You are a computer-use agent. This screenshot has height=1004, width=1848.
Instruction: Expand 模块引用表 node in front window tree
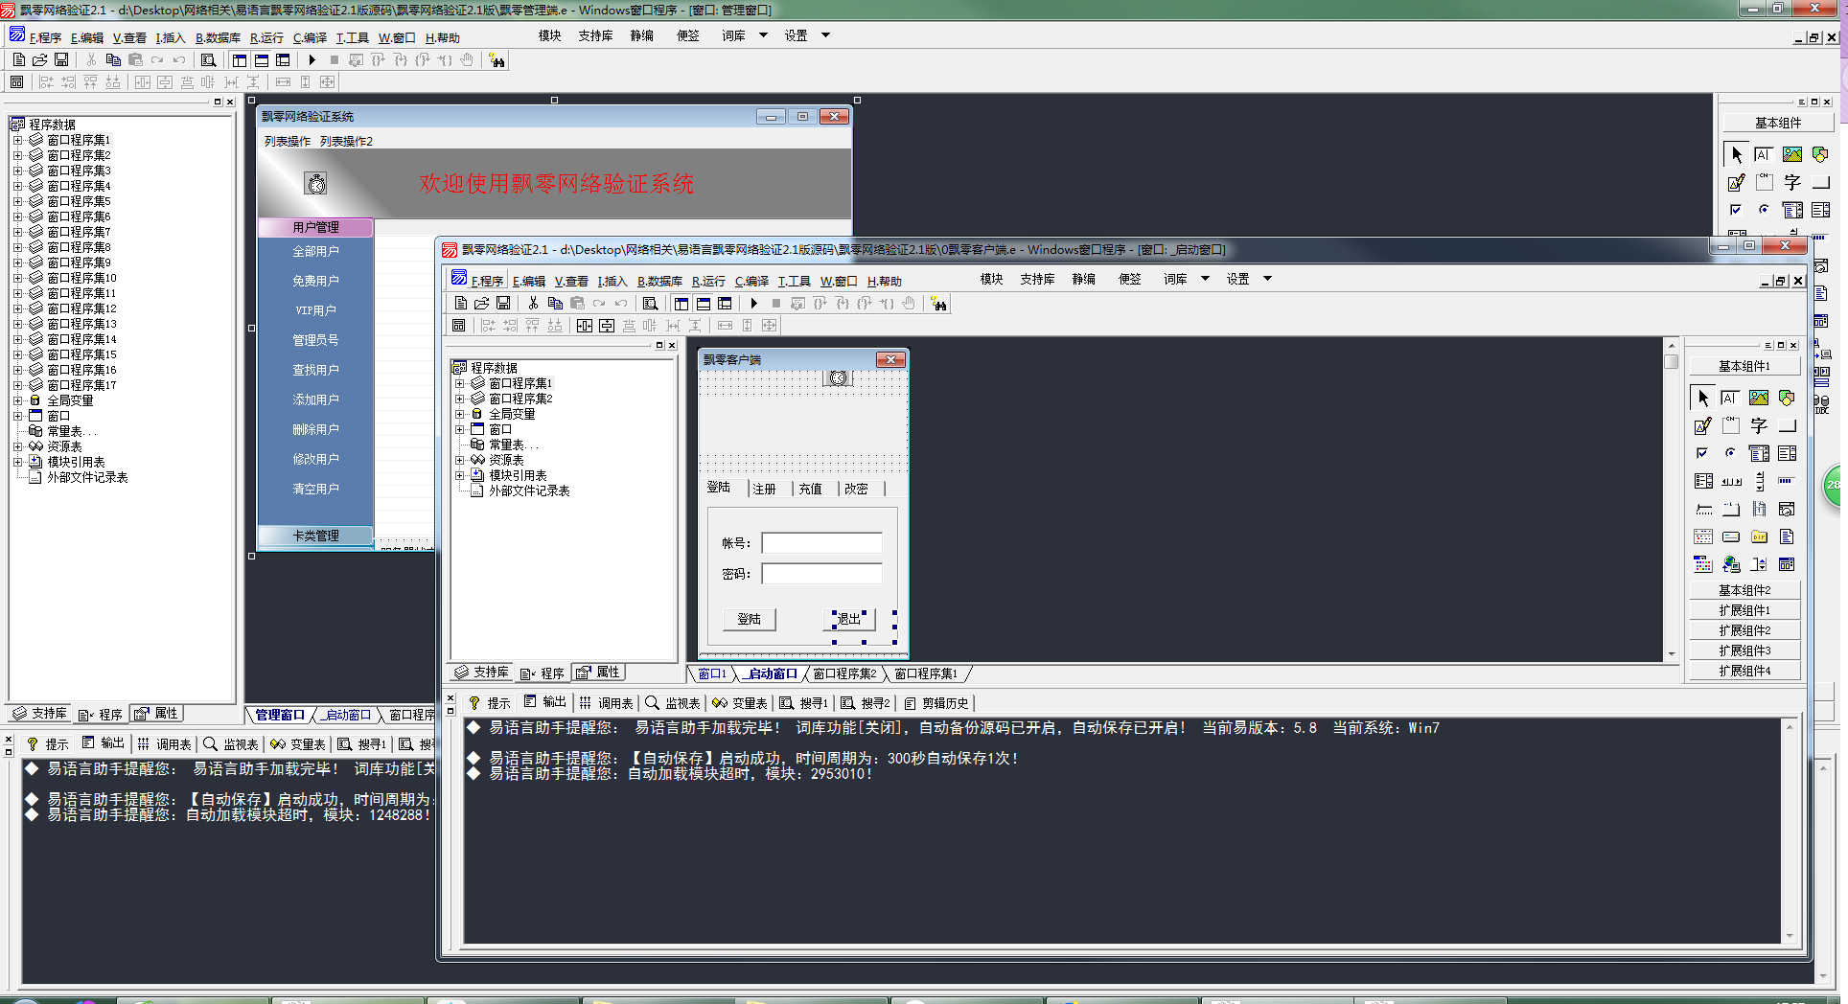tap(459, 475)
